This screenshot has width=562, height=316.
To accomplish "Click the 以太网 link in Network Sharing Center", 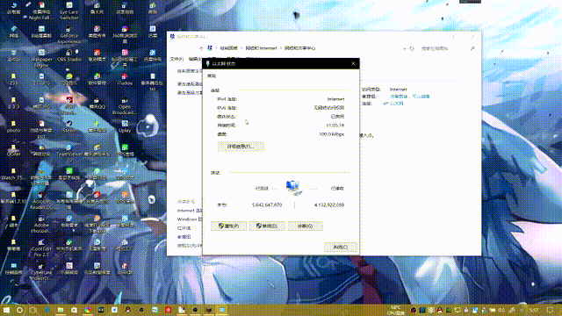I will pos(396,104).
